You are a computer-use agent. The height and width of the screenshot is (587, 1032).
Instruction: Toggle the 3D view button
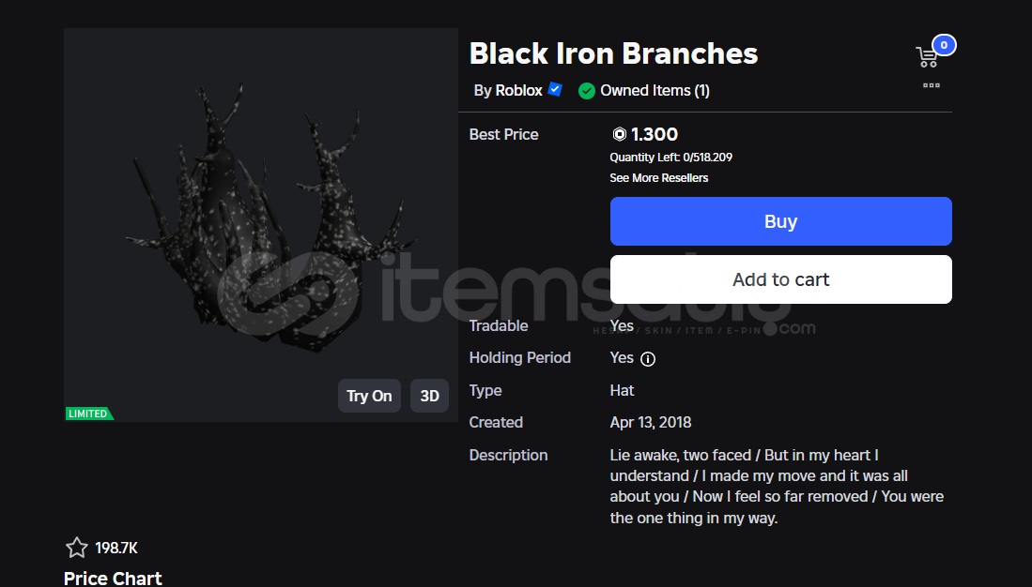pyautogui.click(x=429, y=396)
